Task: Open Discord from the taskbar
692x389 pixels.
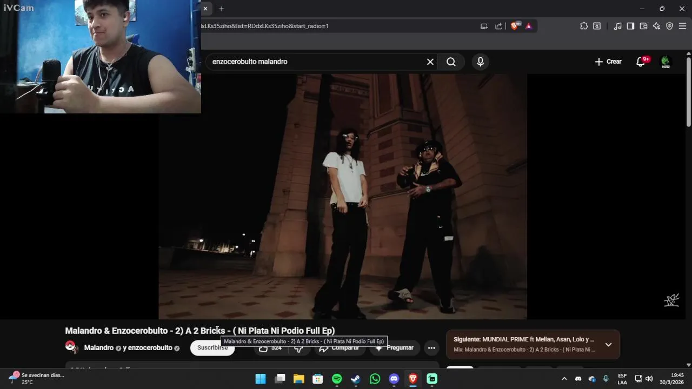Action: pyautogui.click(x=394, y=379)
